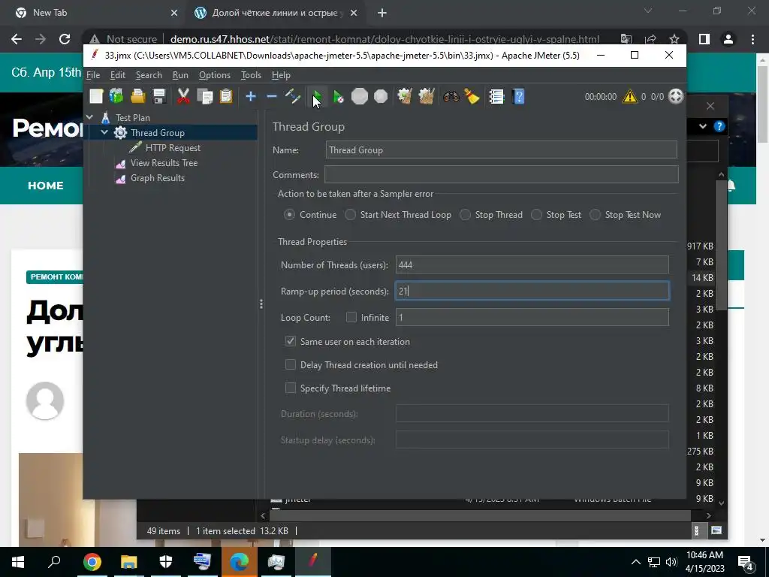Viewport: 769px width, 577px height.
Task: Open the function helper list icon
Action: tap(496, 96)
